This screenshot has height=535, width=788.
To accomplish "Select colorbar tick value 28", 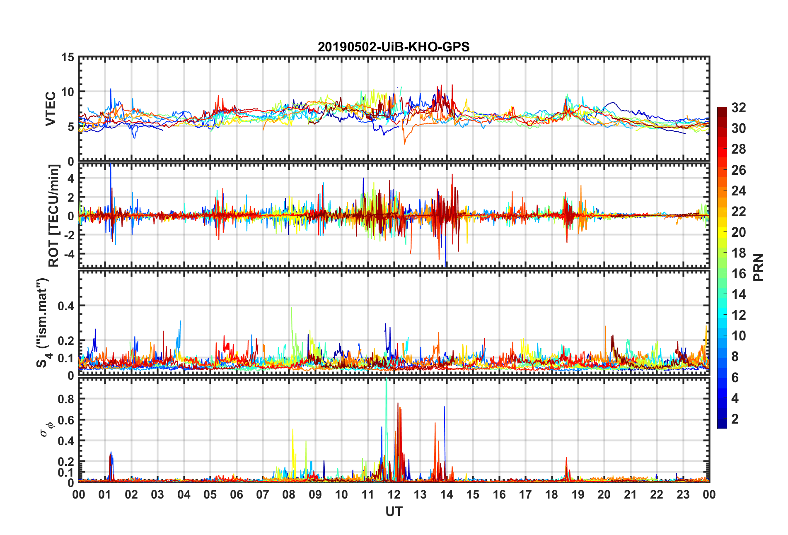I will pos(739,149).
